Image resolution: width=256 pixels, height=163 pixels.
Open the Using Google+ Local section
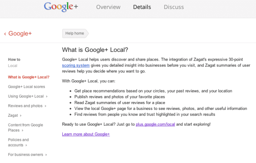(x=26, y=96)
